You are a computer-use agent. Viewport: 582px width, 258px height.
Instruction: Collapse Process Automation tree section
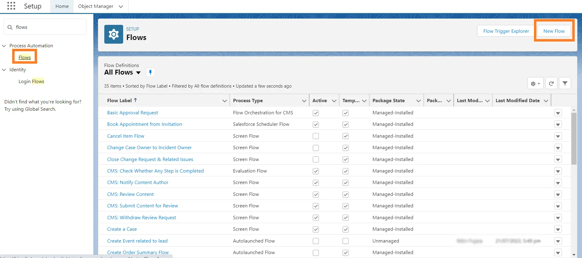(x=4, y=46)
